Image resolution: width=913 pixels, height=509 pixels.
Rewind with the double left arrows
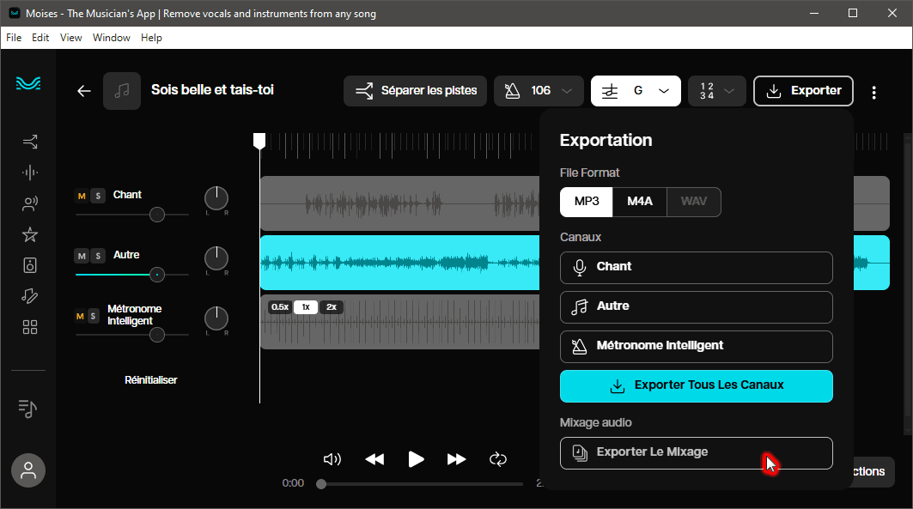(x=374, y=459)
